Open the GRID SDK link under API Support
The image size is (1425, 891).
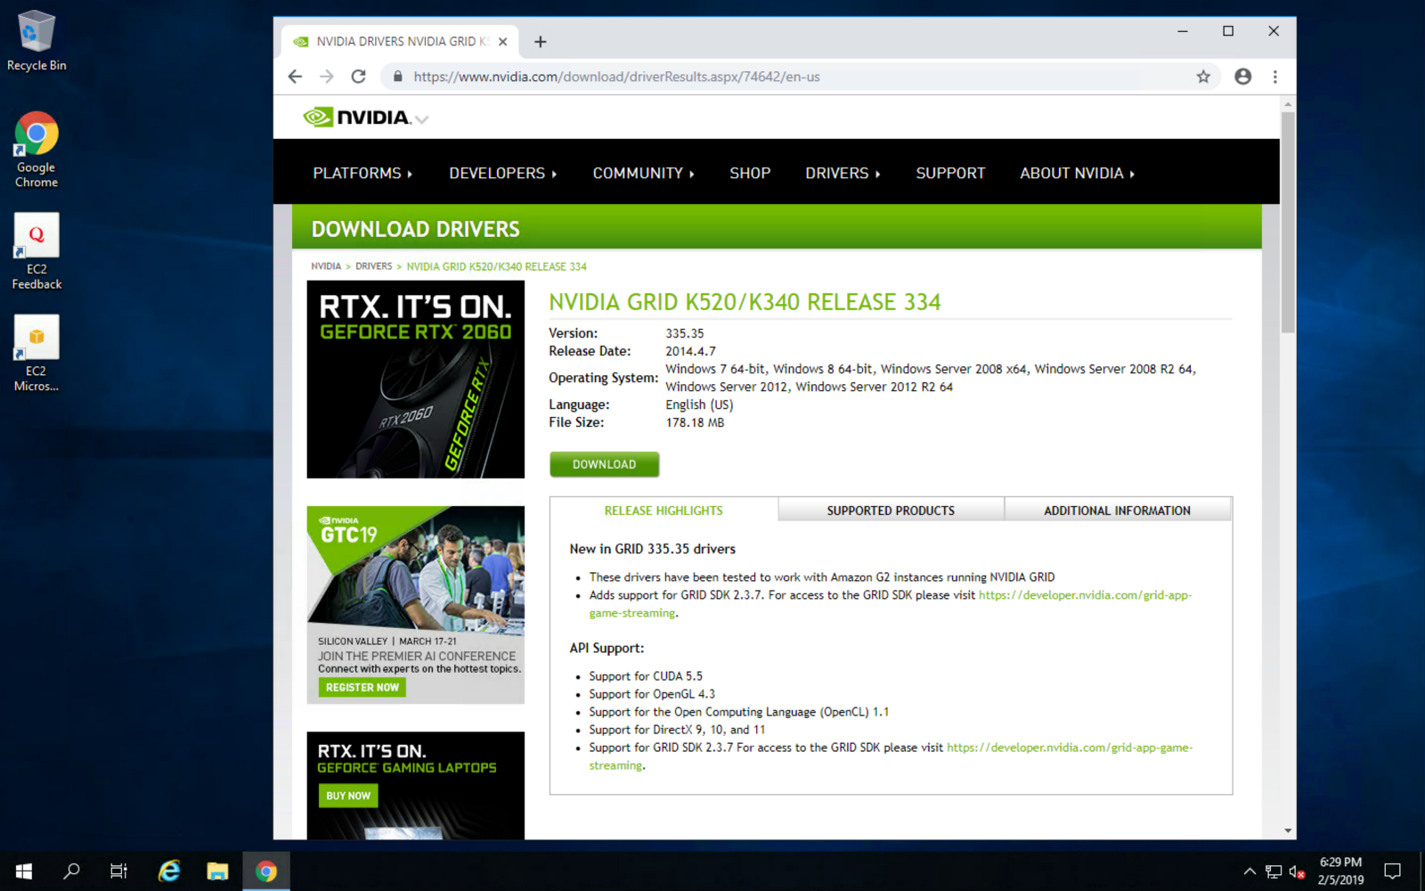tap(1069, 748)
